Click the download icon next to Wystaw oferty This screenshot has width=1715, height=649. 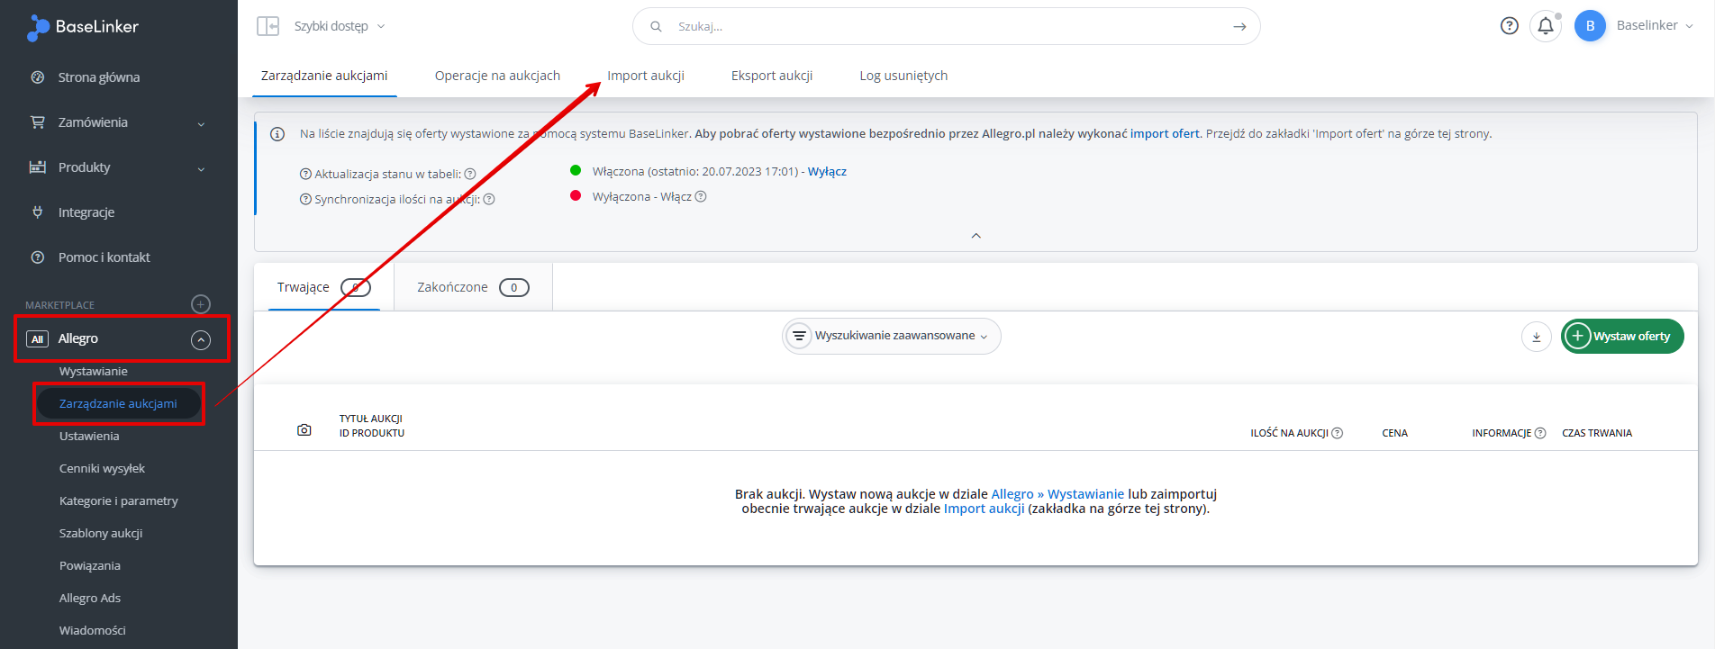(x=1537, y=337)
